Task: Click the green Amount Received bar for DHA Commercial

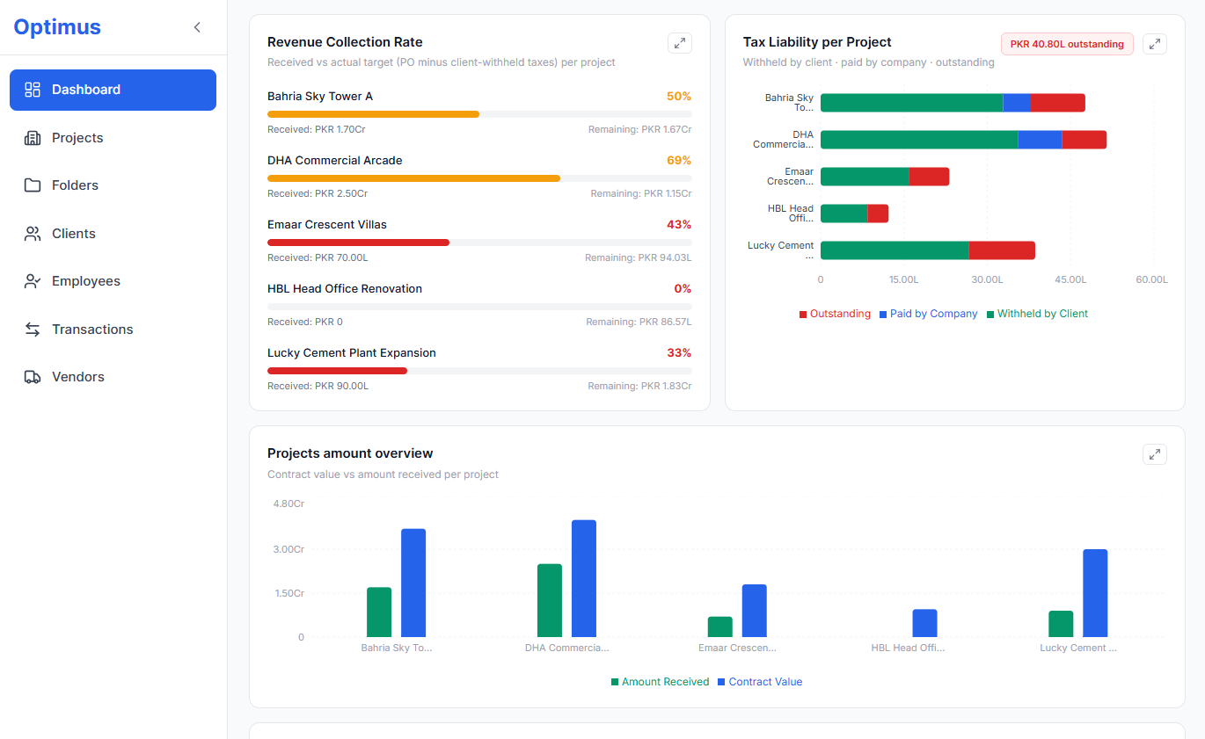Action: point(550,600)
